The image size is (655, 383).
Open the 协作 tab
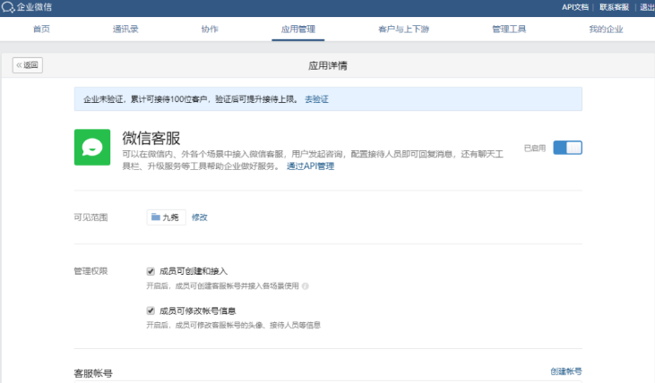coord(210,29)
